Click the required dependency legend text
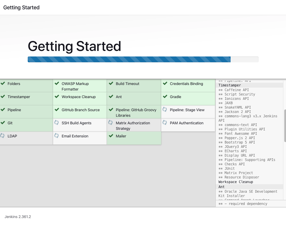 (x=243, y=204)
